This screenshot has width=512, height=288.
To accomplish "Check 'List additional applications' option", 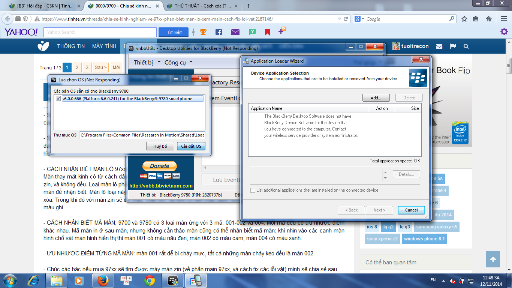I will point(253,190).
